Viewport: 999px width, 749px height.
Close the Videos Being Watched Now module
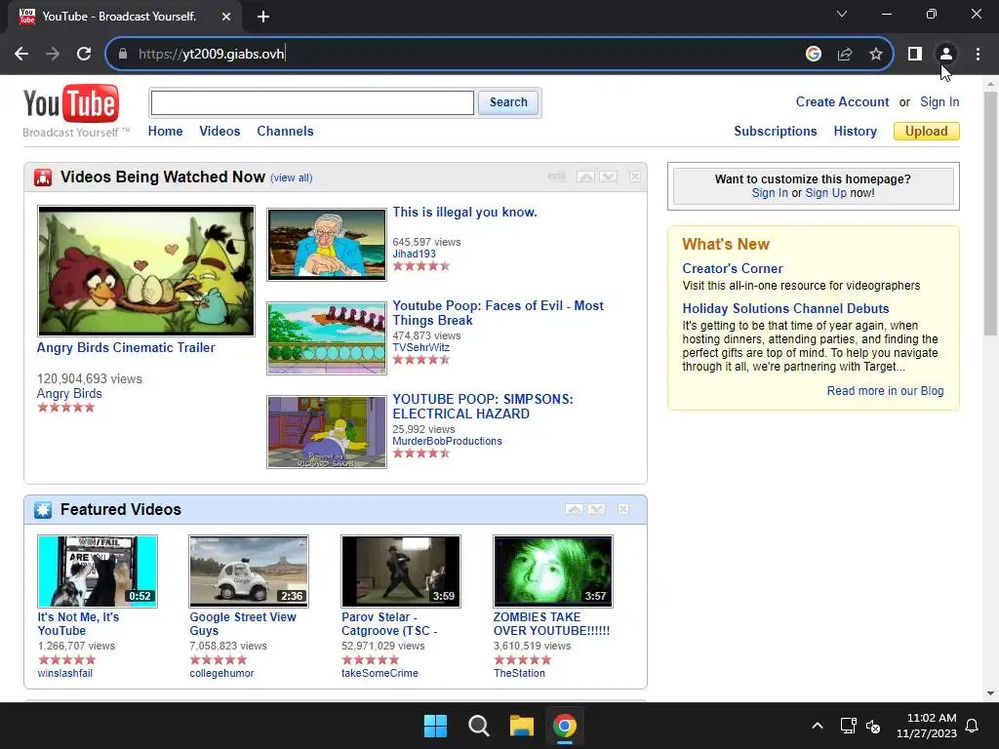point(635,177)
